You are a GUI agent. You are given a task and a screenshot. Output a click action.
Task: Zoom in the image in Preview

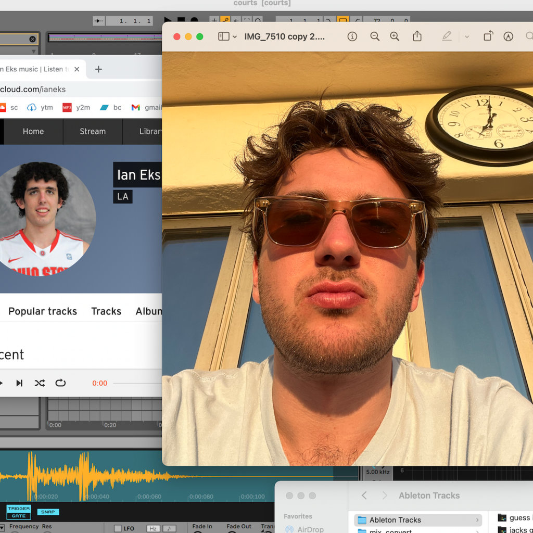point(395,36)
